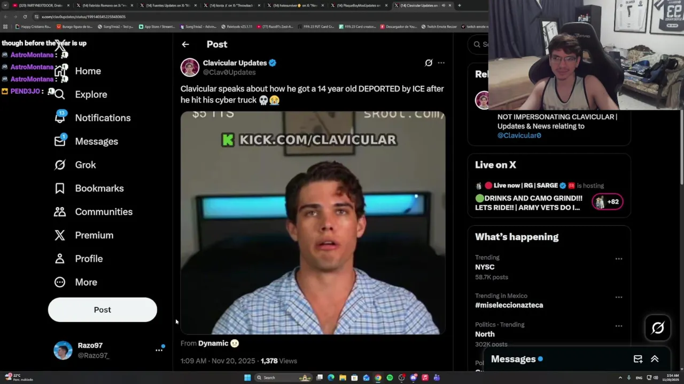
Task: Open options for #miseleccionazteca trend
Action: tap(619, 297)
